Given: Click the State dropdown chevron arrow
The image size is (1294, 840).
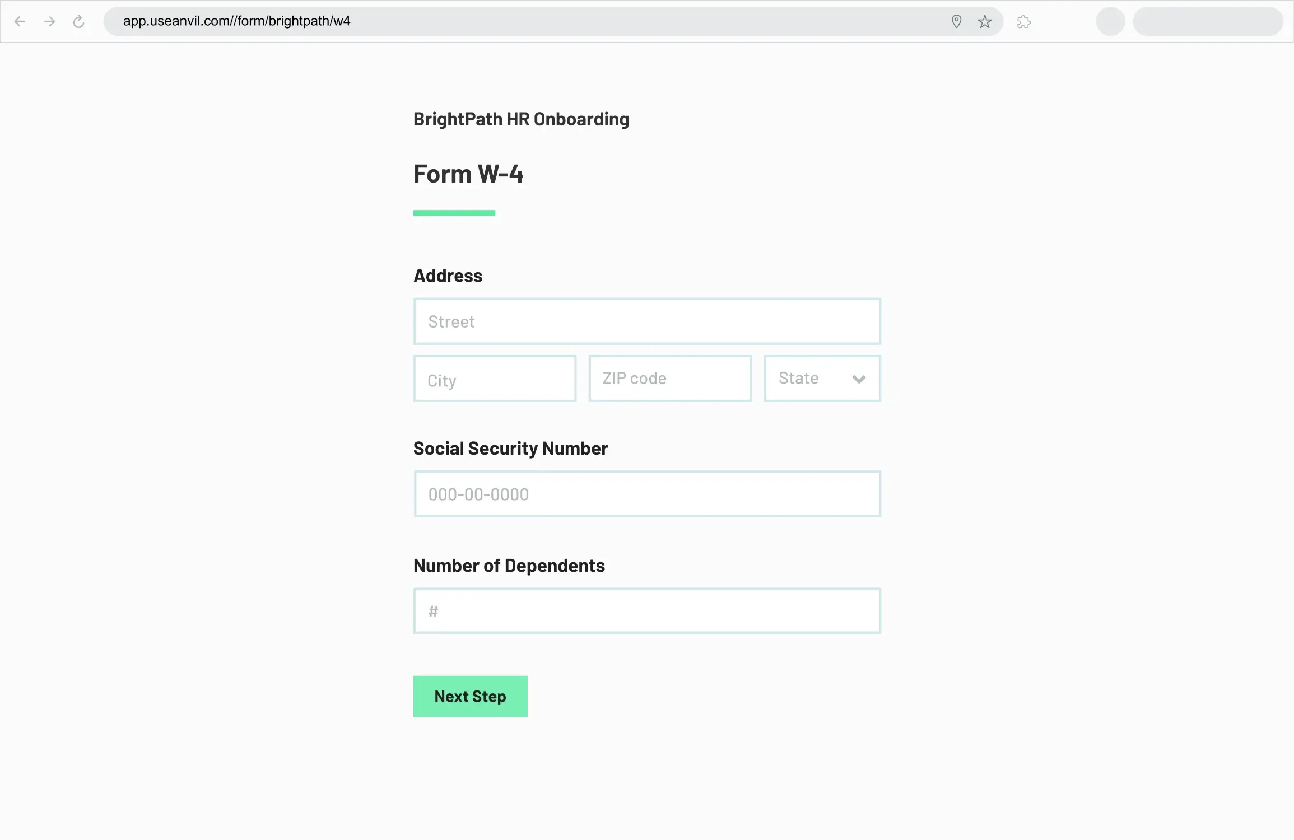Looking at the screenshot, I should (857, 378).
